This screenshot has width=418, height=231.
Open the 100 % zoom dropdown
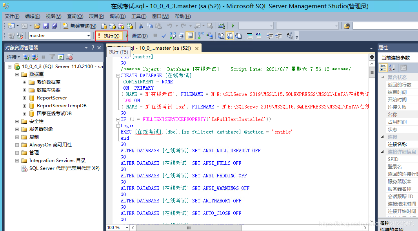126,227
